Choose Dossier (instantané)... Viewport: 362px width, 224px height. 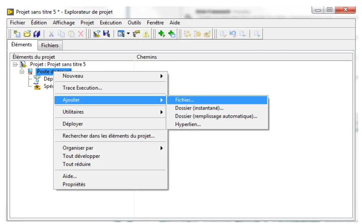(217, 108)
